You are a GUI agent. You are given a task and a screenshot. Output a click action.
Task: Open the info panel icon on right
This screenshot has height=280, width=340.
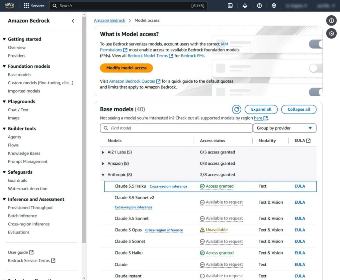(x=331, y=21)
